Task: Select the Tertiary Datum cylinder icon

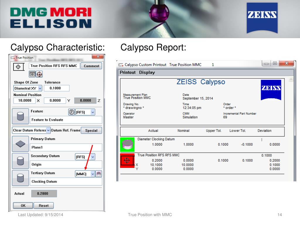Action: point(21,178)
